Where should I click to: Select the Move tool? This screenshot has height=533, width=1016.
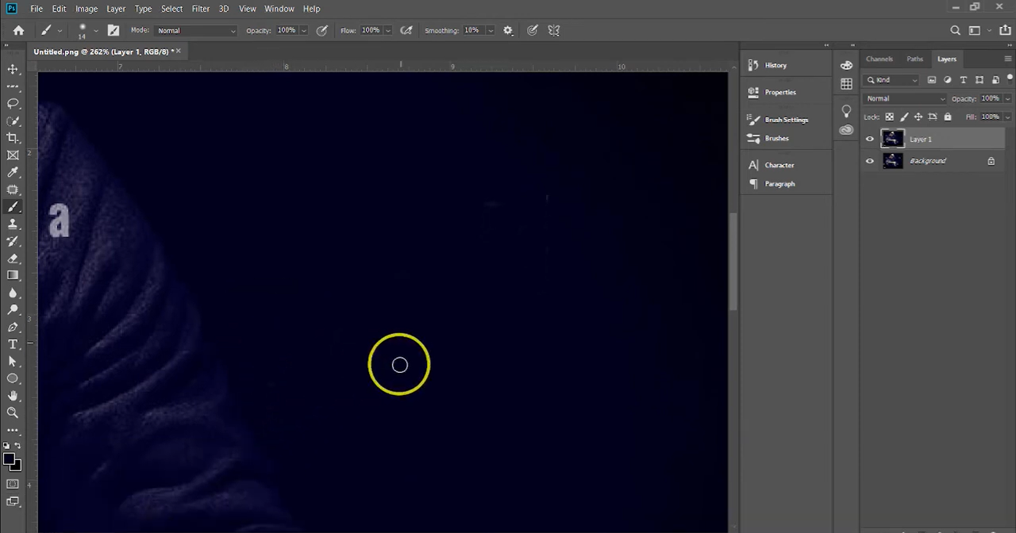[13, 70]
